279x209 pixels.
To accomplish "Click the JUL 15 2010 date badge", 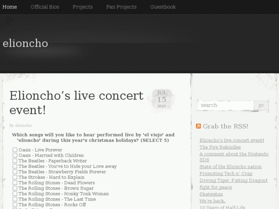I will coord(162,99).
